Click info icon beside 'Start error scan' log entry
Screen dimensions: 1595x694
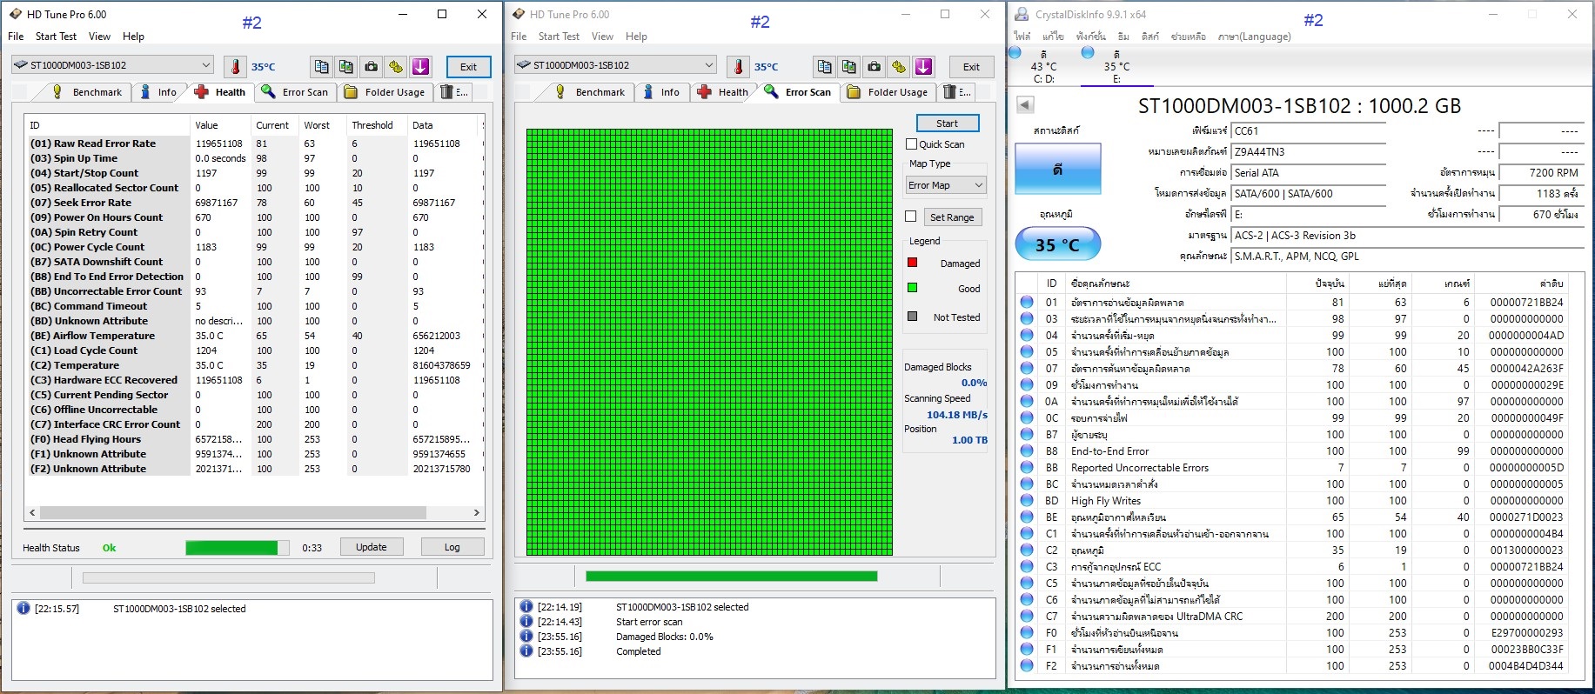point(526,622)
